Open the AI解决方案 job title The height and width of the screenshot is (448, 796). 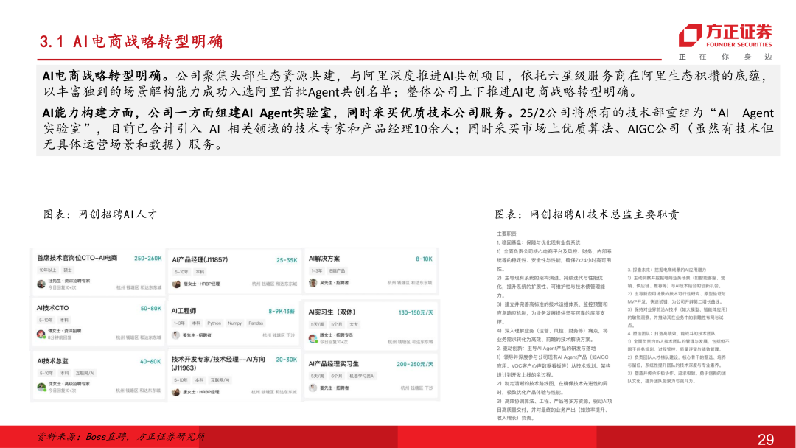click(324, 259)
